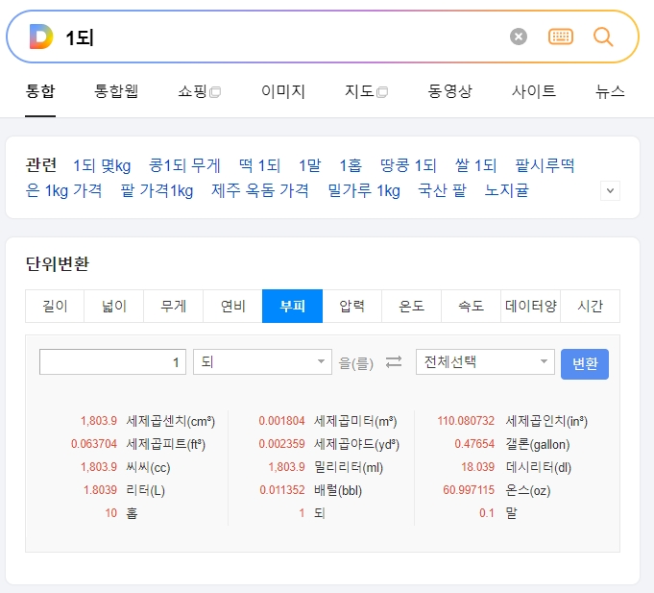
Task: Click the magnifier search icon
Action: (x=603, y=37)
